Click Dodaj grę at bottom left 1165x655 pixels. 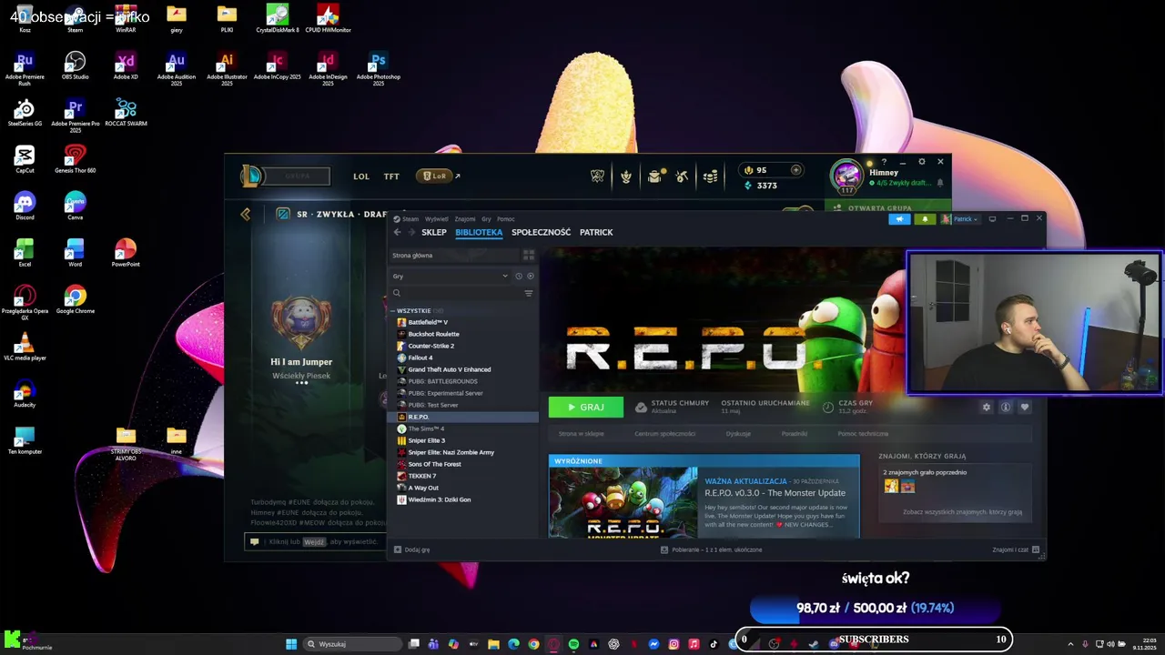411,549
